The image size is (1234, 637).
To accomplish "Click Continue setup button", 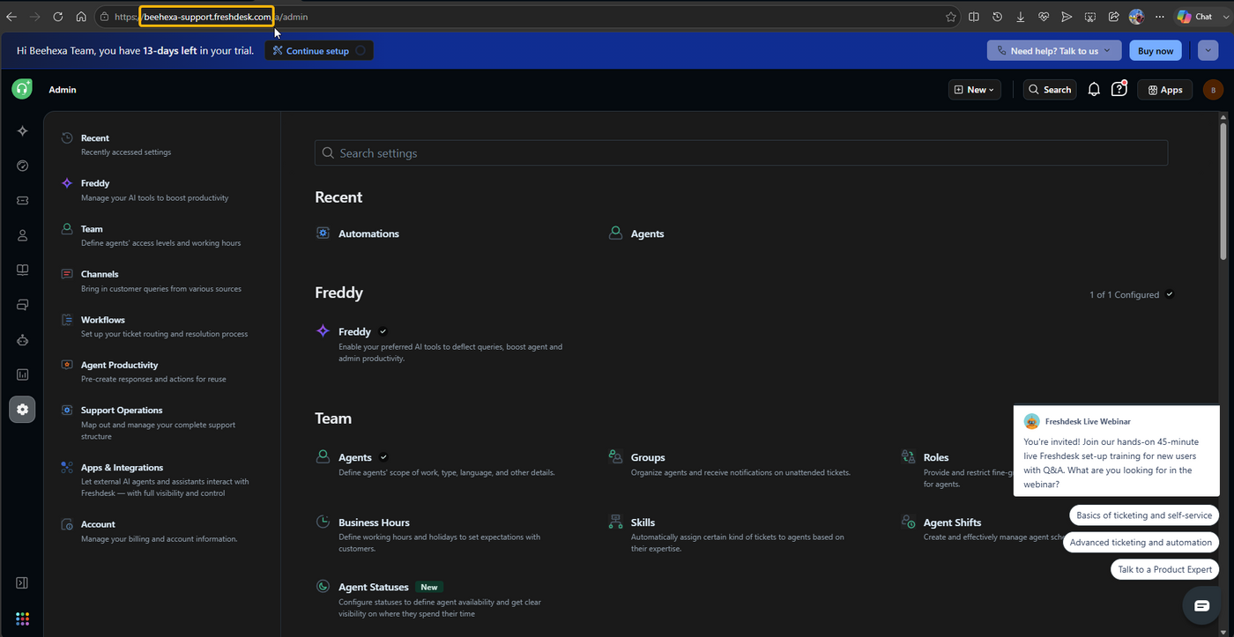I will click(x=319, y=50).
